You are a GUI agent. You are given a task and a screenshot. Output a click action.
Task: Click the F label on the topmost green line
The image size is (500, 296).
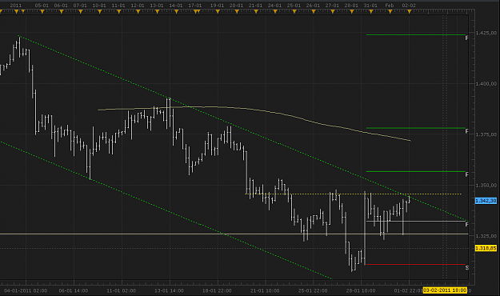467,38
